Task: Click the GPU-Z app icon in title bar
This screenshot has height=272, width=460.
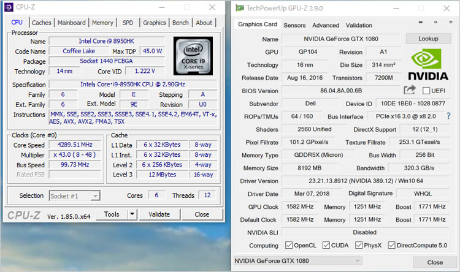Action: [x=240, y=8]
